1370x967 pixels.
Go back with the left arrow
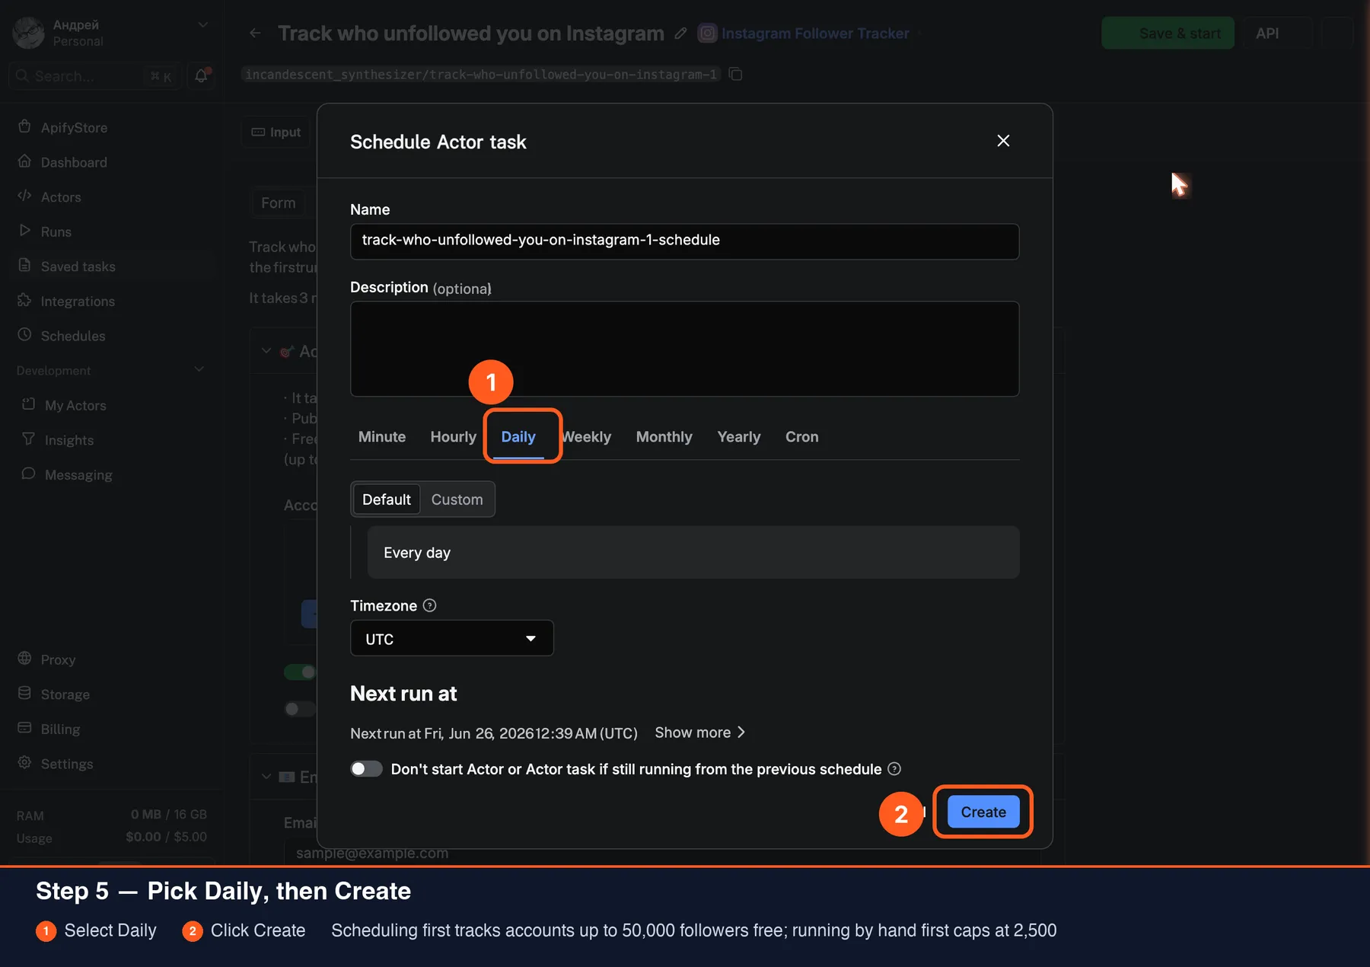pyautogui.click(x=255, y=34)
